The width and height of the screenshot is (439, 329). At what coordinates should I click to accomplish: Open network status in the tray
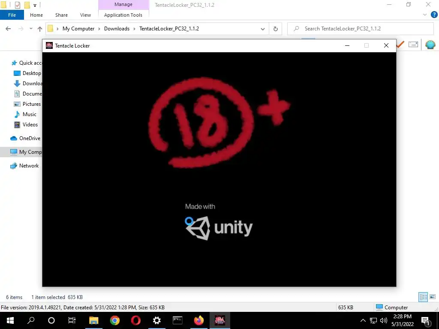coord(373,320)
